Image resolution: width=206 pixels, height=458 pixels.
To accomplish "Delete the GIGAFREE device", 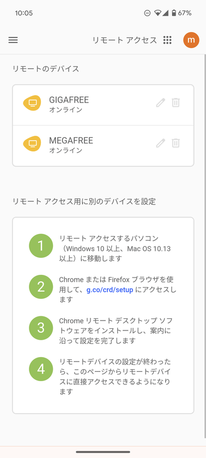I will click(x=175, y=103).
